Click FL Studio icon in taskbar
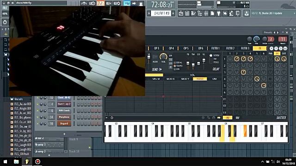Screen dimensions: 296x166 (x=27, y=162)
